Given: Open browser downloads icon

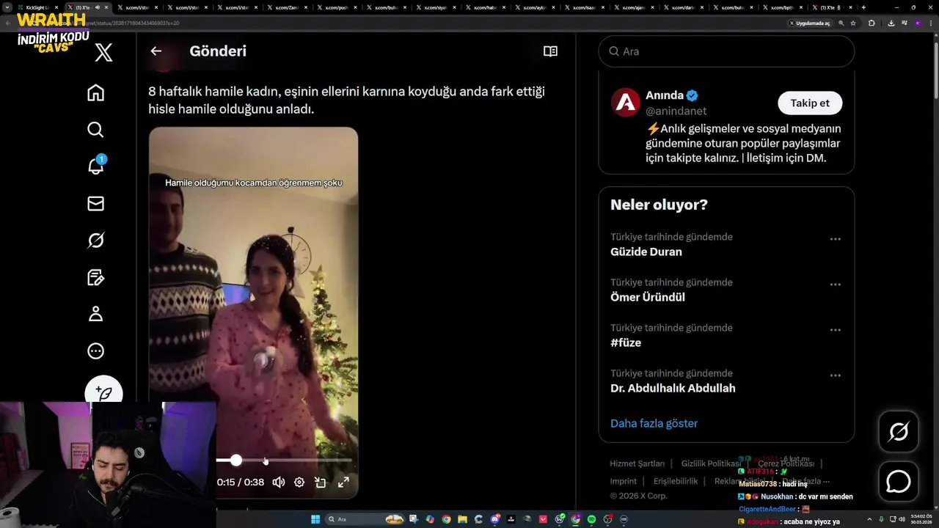Looking at the screenshot, I should tap(891, 23).
